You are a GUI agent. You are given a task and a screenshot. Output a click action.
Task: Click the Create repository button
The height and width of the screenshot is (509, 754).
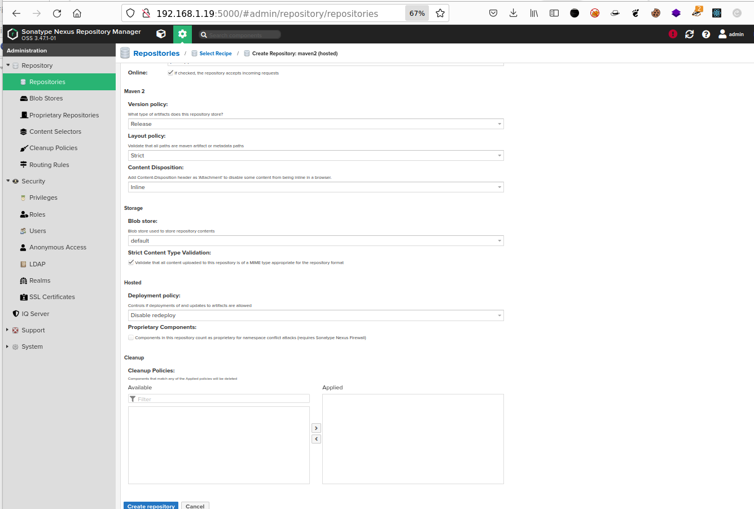pyautogui.click(x=151, y=506)
